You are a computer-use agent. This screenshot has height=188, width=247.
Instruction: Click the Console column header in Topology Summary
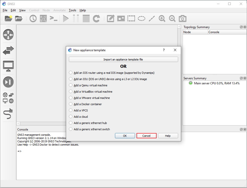pyautogui.click(x=227, y=32)
